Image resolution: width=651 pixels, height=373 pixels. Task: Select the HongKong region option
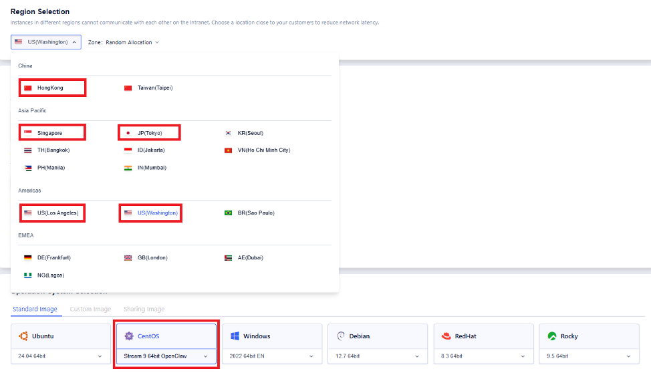click(x=50, y=88)
